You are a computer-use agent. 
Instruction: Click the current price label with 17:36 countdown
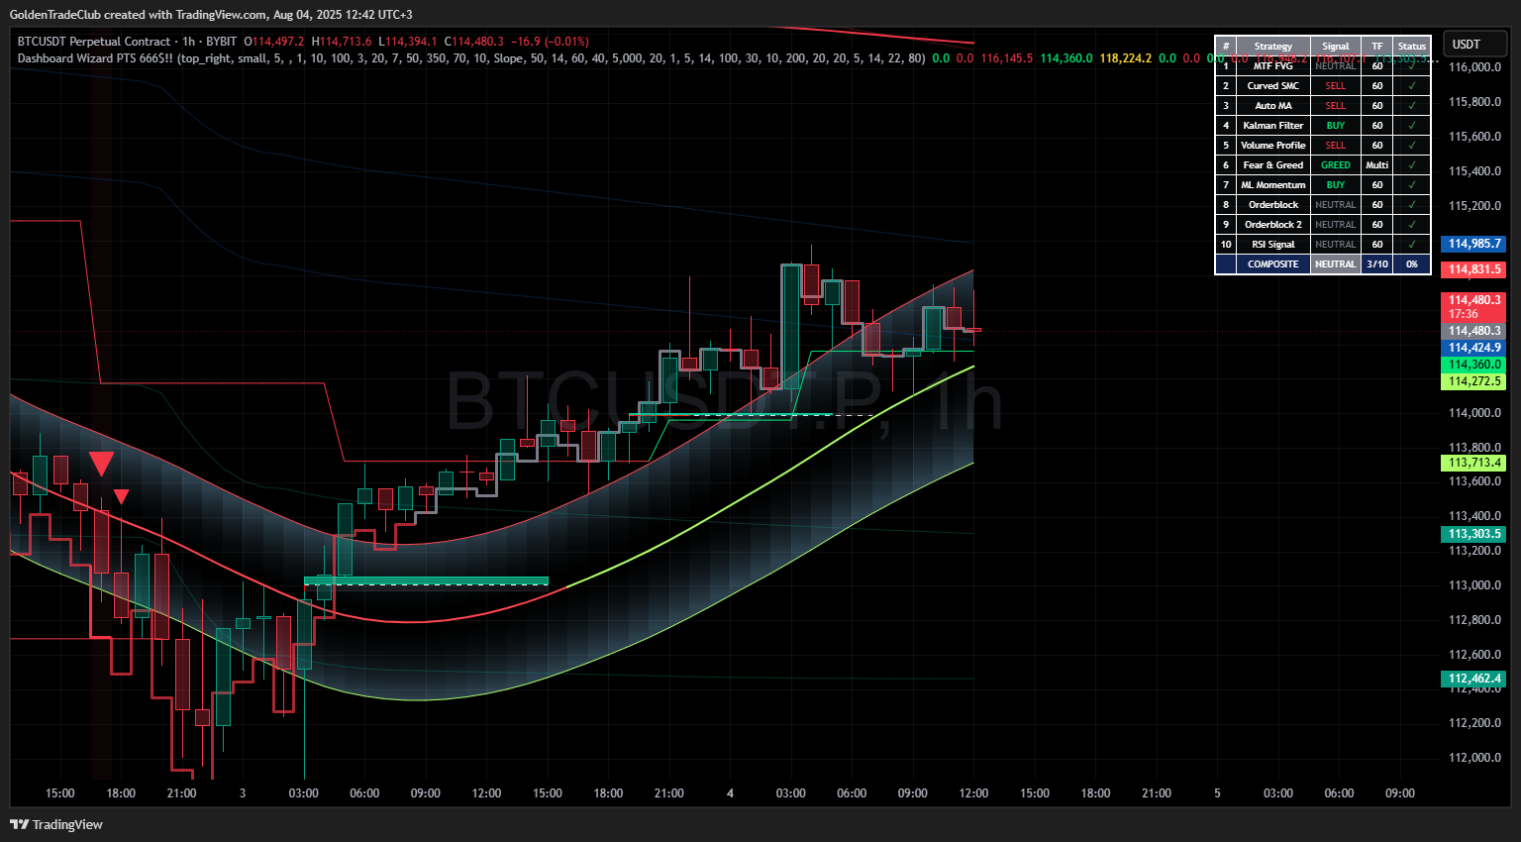click(1473, 307)
